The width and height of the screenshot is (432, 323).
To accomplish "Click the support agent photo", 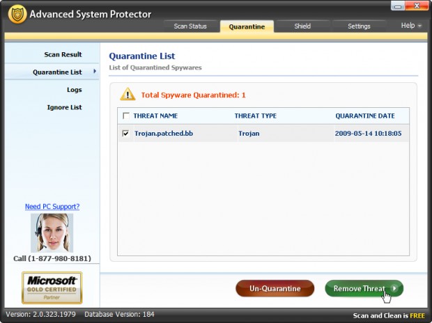I will (x=52, y=233).
